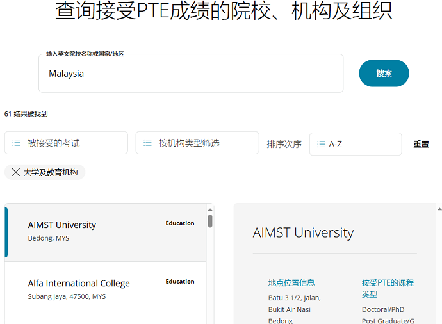Viewport: 442px width, 324px height.
Task: Focus the search field containing Malaysia
Action: (x=191, y=74)
